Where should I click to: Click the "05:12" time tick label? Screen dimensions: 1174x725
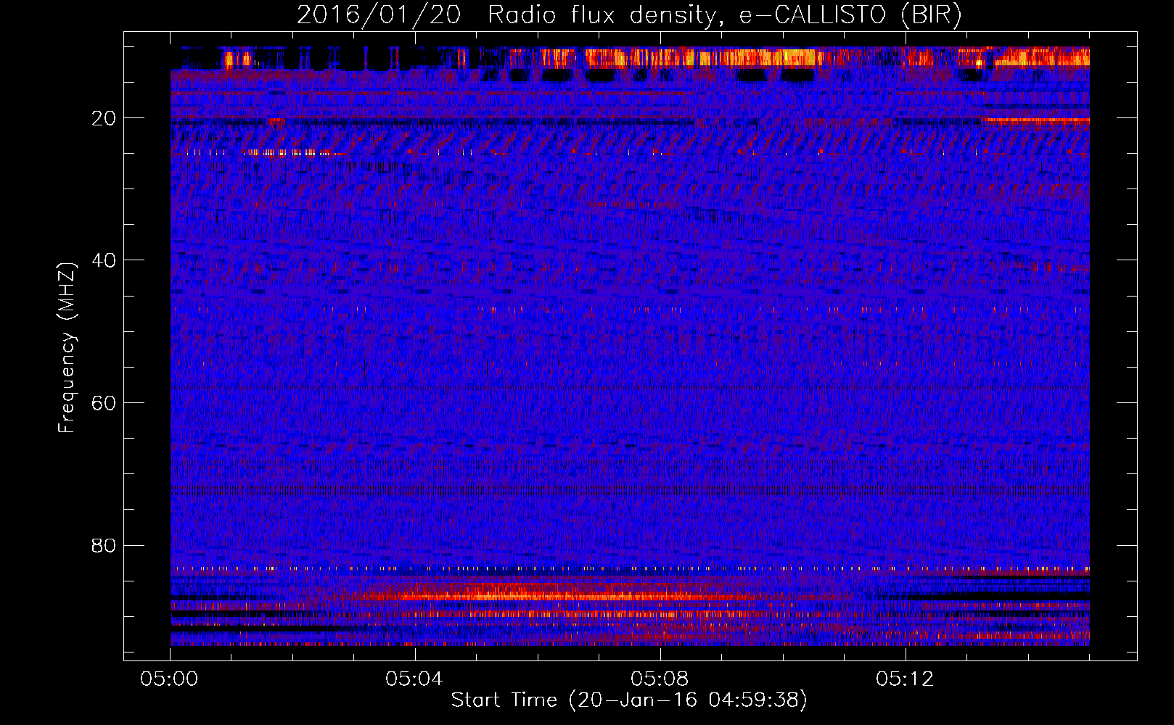[905, 679]
